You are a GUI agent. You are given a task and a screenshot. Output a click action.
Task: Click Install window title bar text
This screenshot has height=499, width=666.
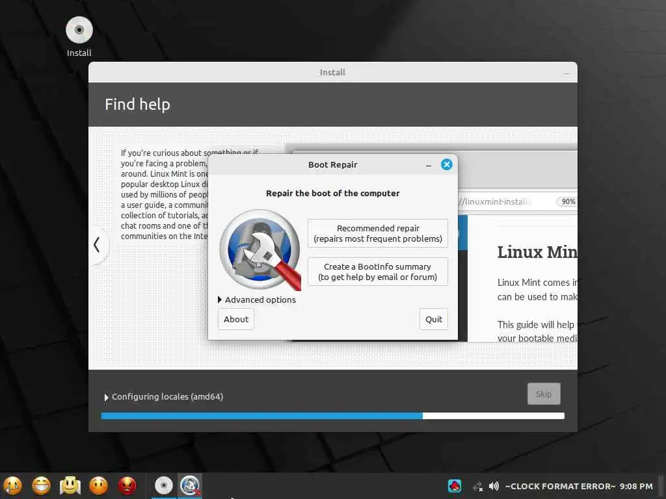pos(332,73)
